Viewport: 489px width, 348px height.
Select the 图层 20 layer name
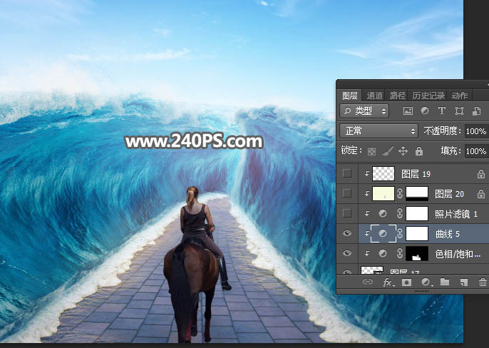[x=449, y=194]
